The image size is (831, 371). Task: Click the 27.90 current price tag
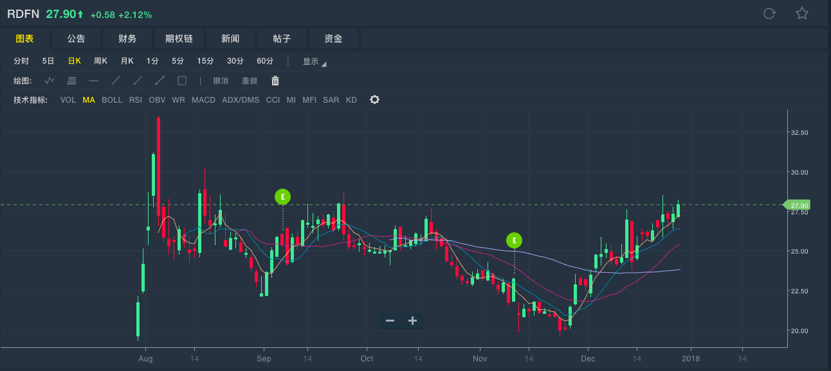click(x=796, y=205)
